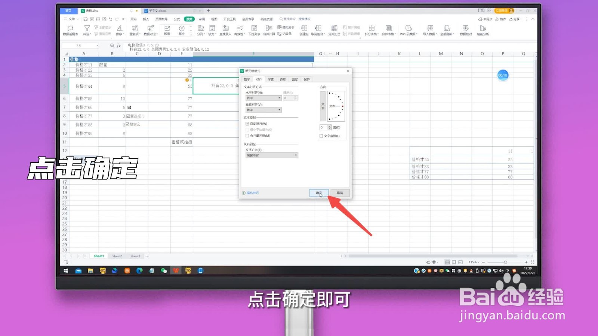The width and height of the screenshot is (598, 336).
Task: Switch to the 保护 protection tab in dialog
Action: [x=306, y=80]
